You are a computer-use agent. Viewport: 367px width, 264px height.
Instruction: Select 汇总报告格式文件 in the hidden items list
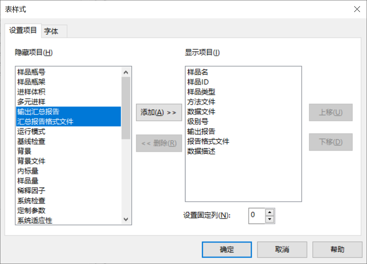69,122
